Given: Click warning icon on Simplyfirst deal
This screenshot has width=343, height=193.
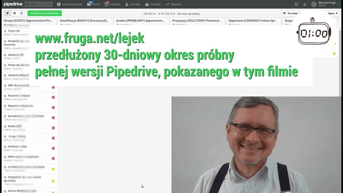Looking at the screenshot, I should tap(53, 181).
